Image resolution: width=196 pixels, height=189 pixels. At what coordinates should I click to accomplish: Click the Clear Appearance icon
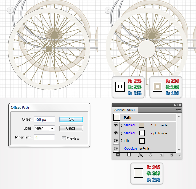point(151,155)
